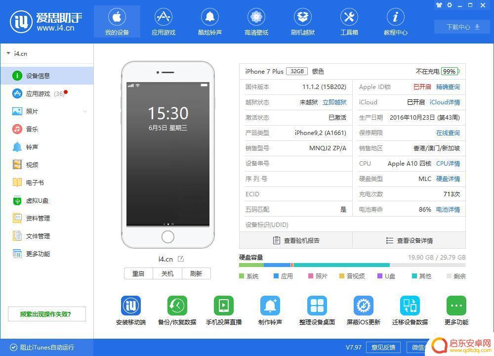Select 设备信息 in sidebar
Image resolution: width=494 pixels, height=356 pixels.
pyautogui.click(x=47, y=76)
